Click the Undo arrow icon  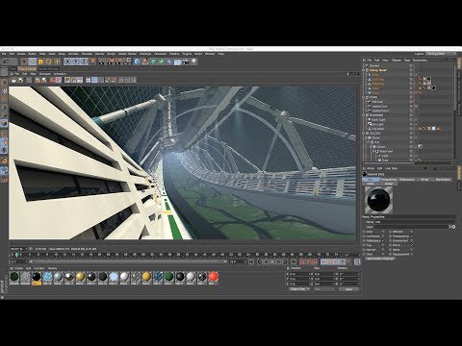6,62
